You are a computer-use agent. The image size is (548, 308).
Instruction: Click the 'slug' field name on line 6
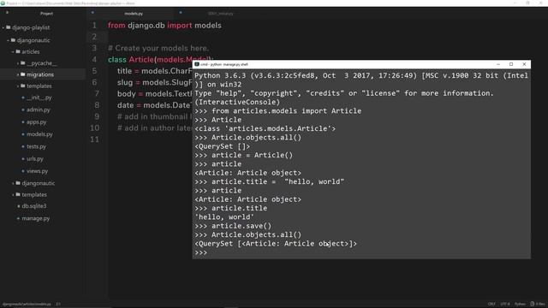tap(125, 82)
